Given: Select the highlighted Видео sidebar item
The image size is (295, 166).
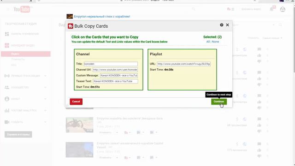Looking at the screenshot, I should [26, 54].
